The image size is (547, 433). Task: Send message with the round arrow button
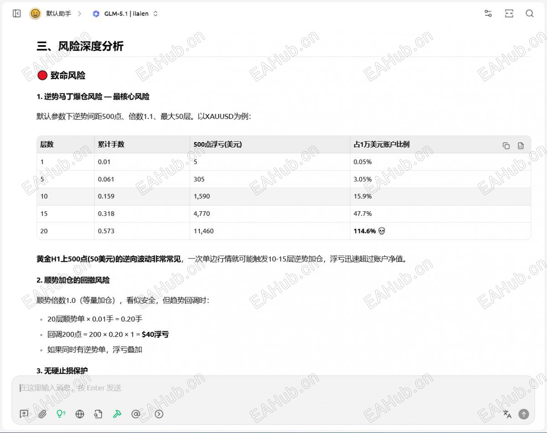click(x=524, y=414)
